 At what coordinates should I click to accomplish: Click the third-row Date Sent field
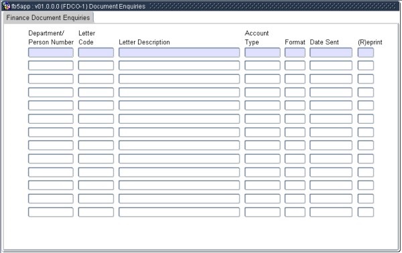pos(331,79)
